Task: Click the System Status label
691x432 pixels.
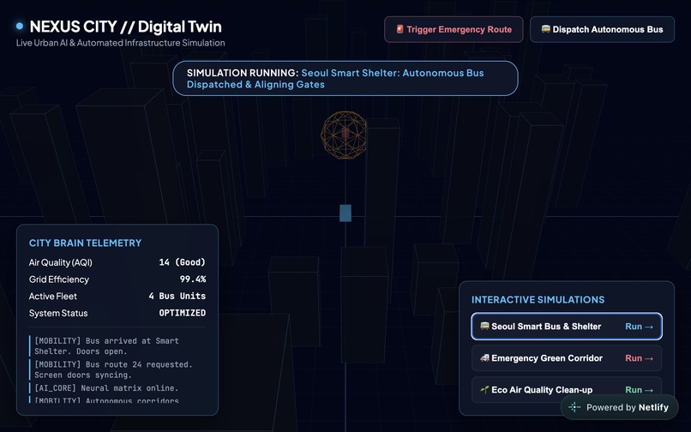Action: 58,313
